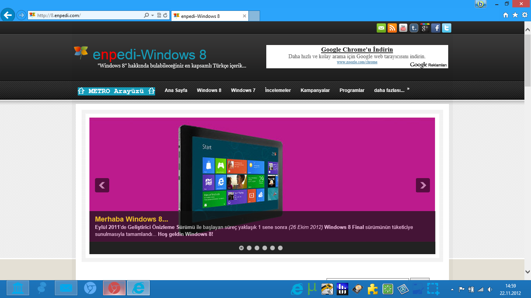
Task: Click the search magnifier in the address bar
Action: click(147, 16)
